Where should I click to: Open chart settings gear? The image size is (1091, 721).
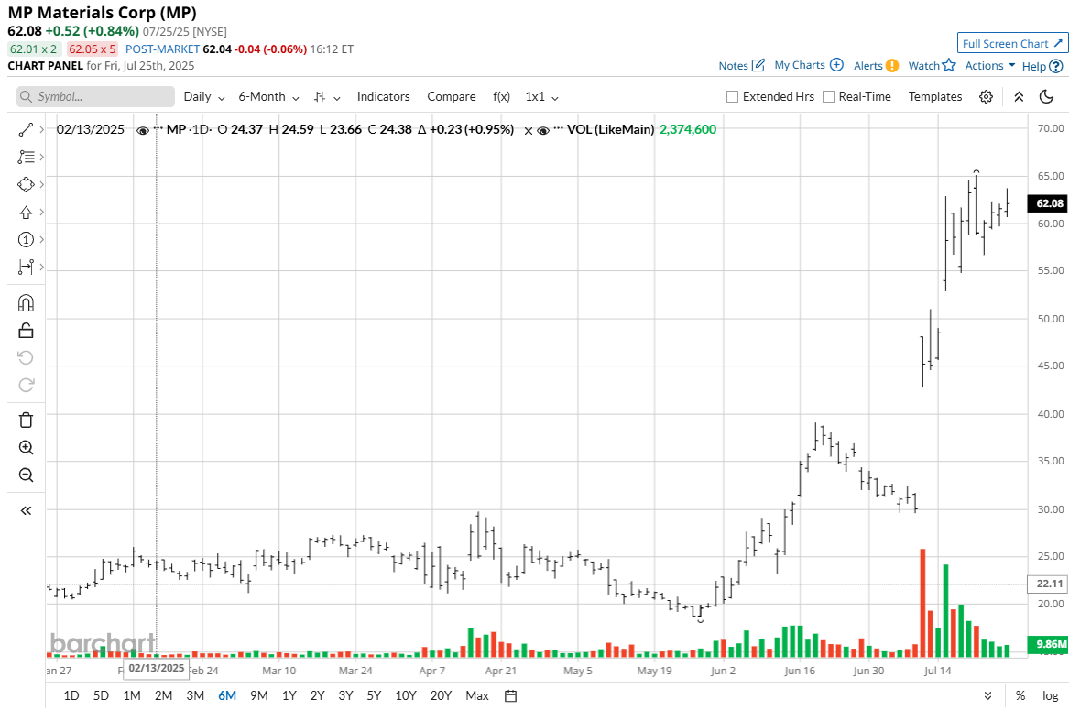coord(986,97)
